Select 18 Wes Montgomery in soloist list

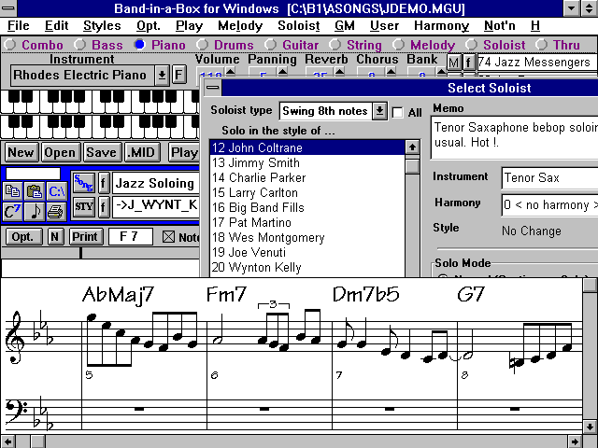point(306,237)
